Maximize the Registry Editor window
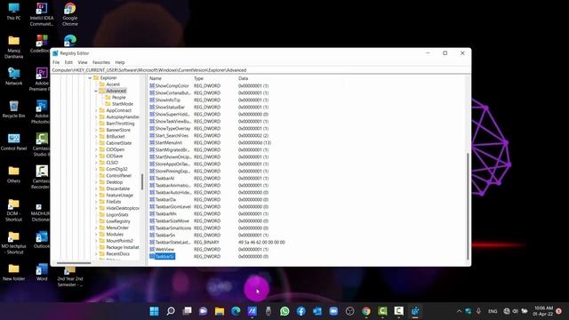Viewport: 569px width, 320px height. 445,53
